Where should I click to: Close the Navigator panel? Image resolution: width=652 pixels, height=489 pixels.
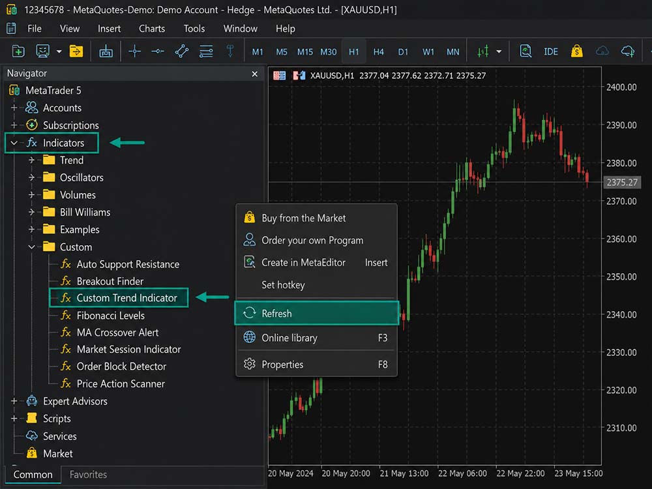(254, 74)
